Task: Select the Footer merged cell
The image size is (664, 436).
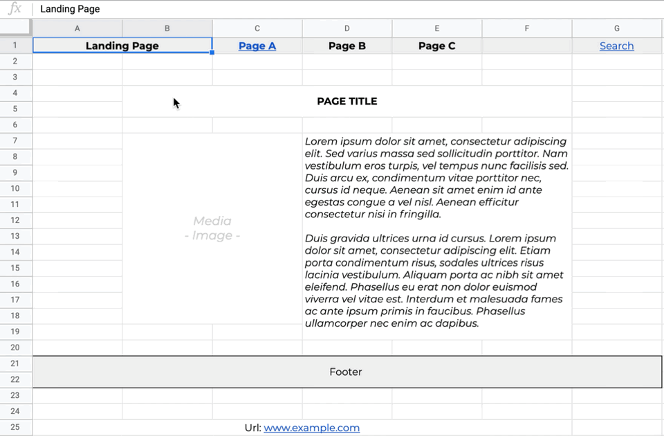Action: [x=347, y=372]
